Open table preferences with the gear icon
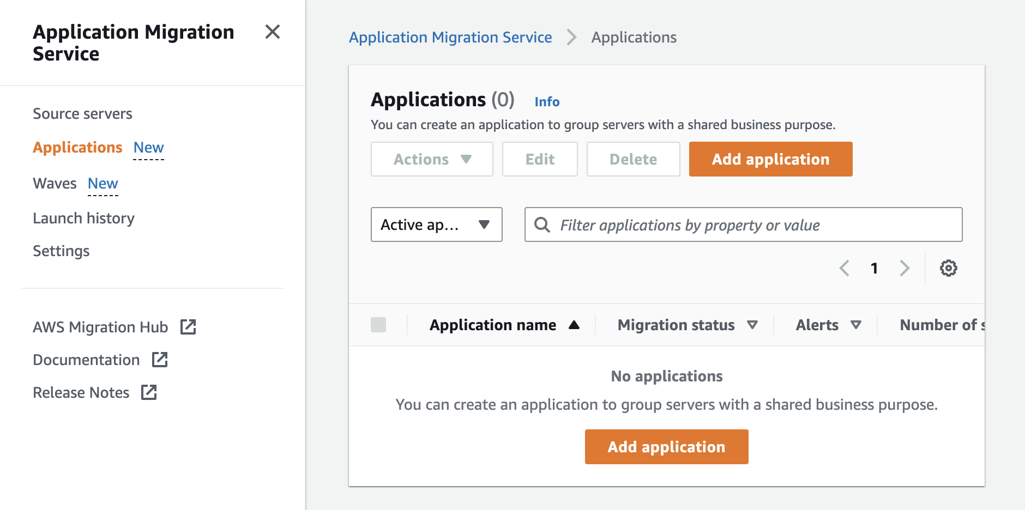The width and height of the screenshot is (1025, 510). [x=949, y=268]
